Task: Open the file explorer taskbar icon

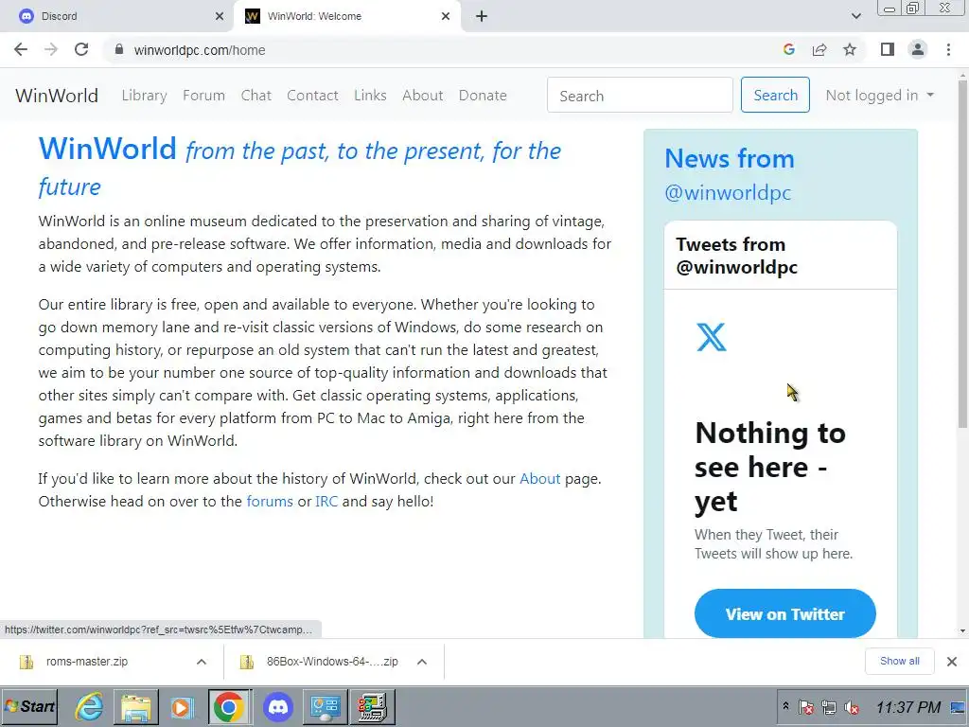Action: (x=136, y=706)
